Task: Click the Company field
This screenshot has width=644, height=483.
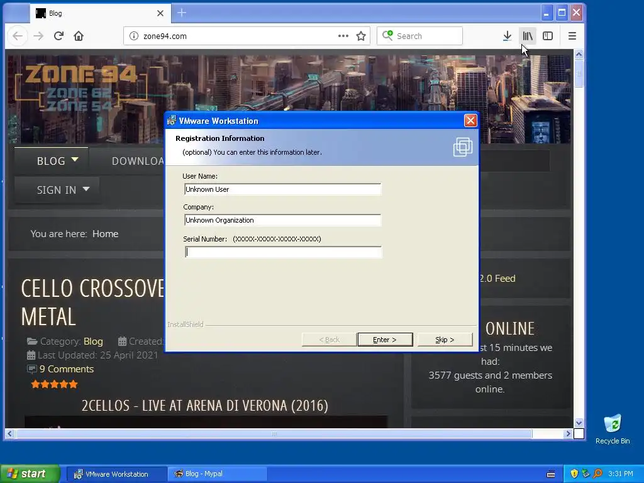Action: pyautogui.click(x=282, y=220)
